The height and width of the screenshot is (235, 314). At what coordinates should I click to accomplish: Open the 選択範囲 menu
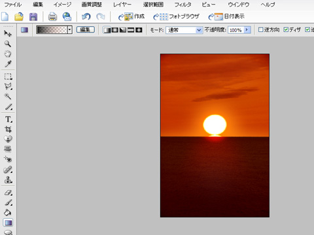pos(153,5)
